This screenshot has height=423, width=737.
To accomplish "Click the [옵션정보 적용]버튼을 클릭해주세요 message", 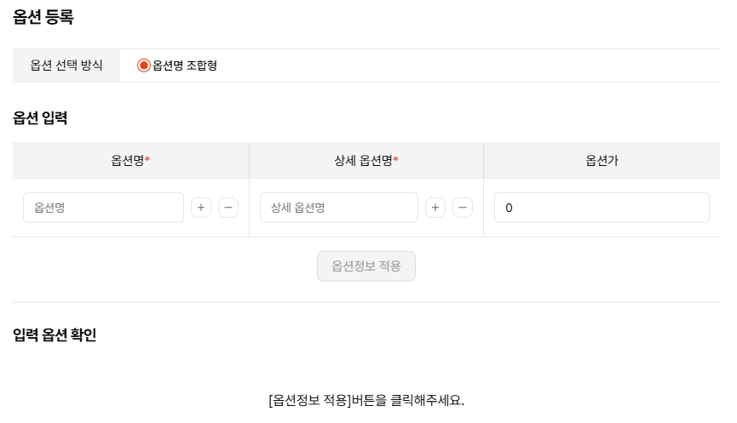I will click(366, 400).
